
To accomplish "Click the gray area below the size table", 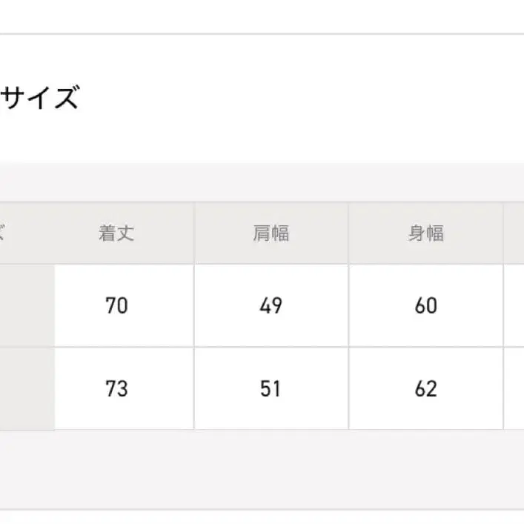I will (262, 468).
